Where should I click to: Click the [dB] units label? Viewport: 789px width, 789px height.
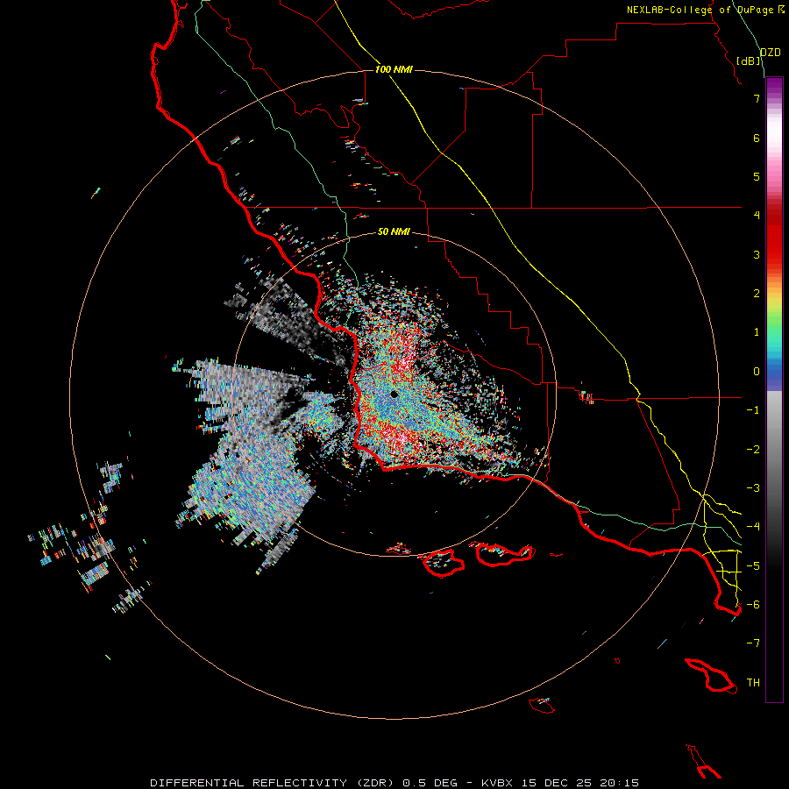click(749, 60)
